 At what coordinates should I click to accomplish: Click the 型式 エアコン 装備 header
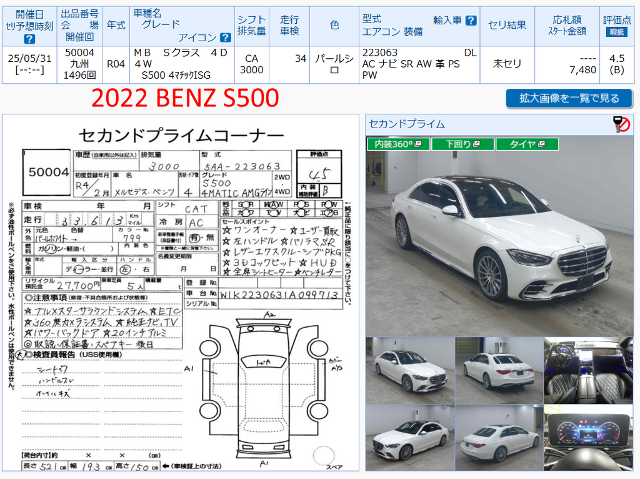(x=419, y=26)
